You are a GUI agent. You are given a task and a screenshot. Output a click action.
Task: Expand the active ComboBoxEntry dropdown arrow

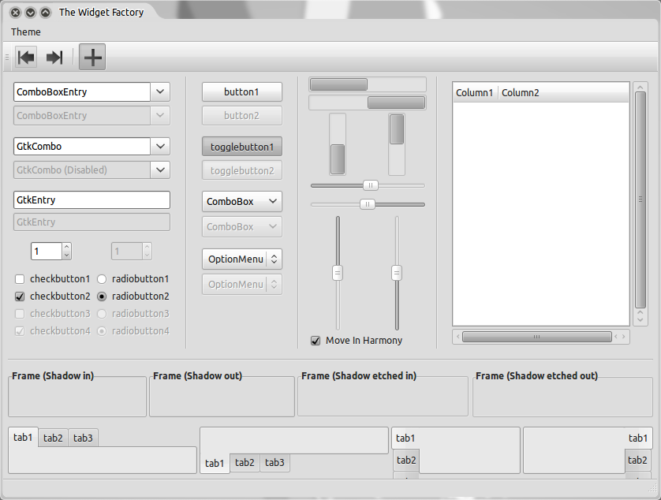click(x=160, y=92)
